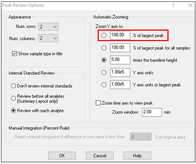Select times the baseline height option
This screenshot has height=164, width=196.
(x=104, y=60)
